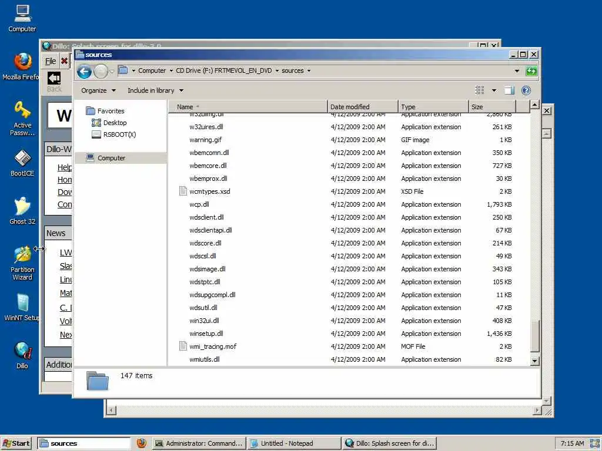This screenshot has height=451, width=602.
Task: Click the red X stop icon in Dillo
Action: point(64,61)
